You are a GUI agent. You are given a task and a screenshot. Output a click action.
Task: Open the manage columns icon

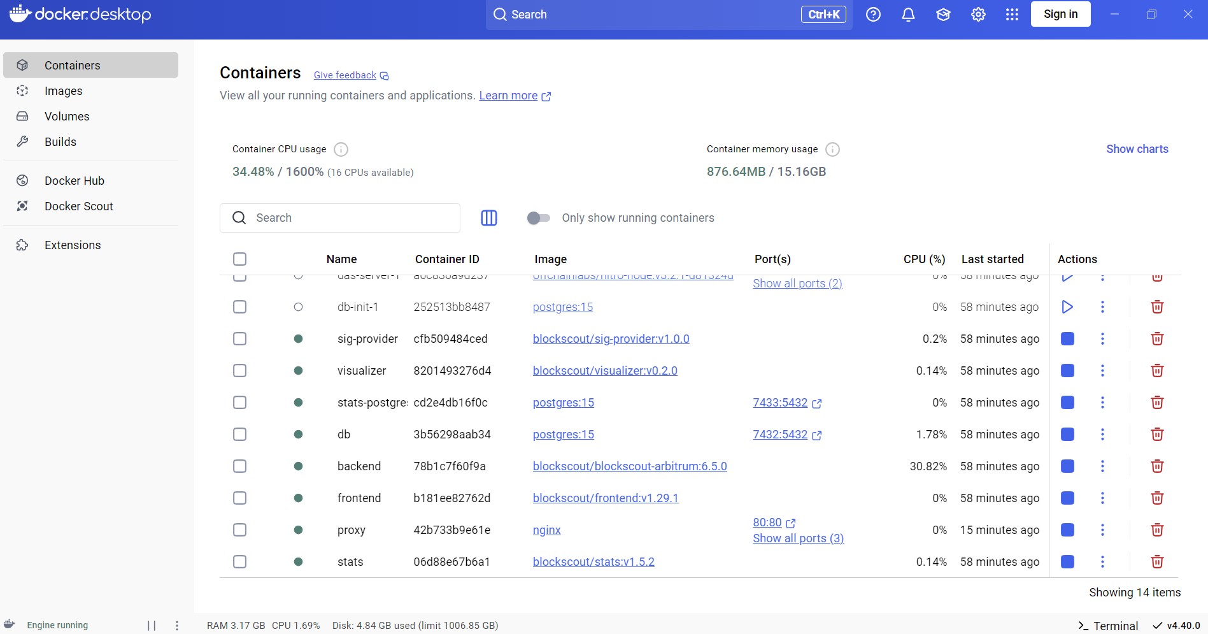(489, 218)
